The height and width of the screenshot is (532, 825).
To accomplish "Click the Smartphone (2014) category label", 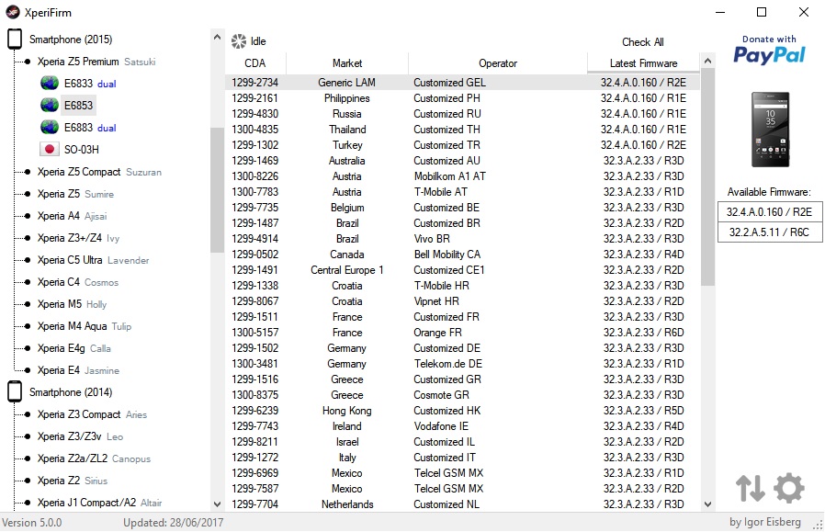I will [x=71, y=392].
